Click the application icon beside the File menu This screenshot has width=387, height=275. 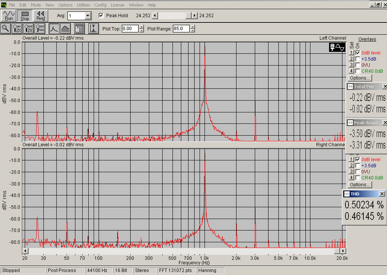point(3,5)
